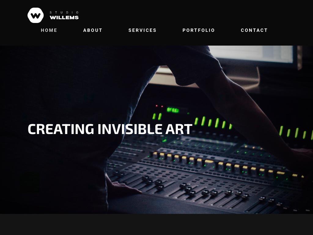Open the Services menu item
Screen dimensions: 313x235
[x=142, y=30]
